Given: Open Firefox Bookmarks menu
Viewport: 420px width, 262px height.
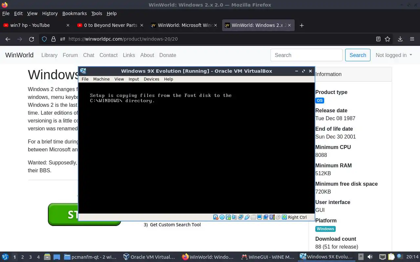Looking at the screenshot, I should (74, 13).
